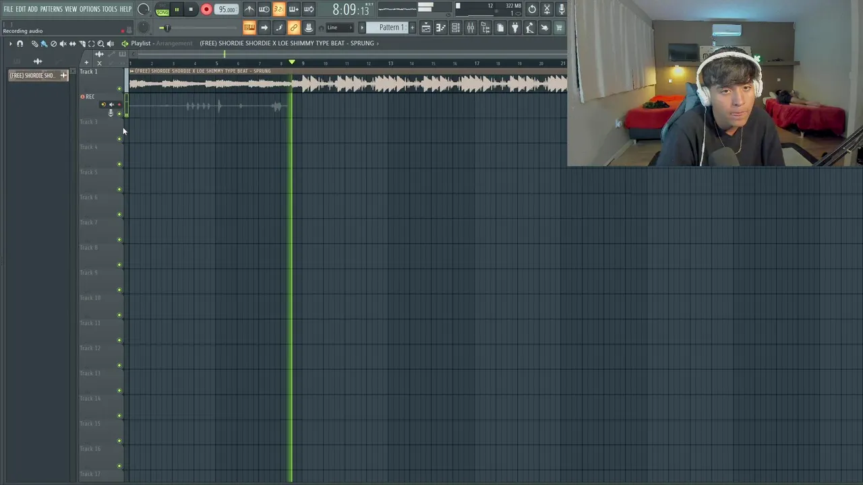
Task: Click the song position slider handle
Action: [x=166, y=28]
